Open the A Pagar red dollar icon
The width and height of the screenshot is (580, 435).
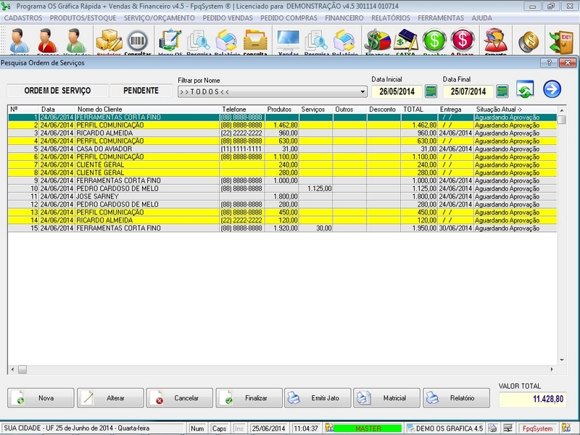(462, 41)
